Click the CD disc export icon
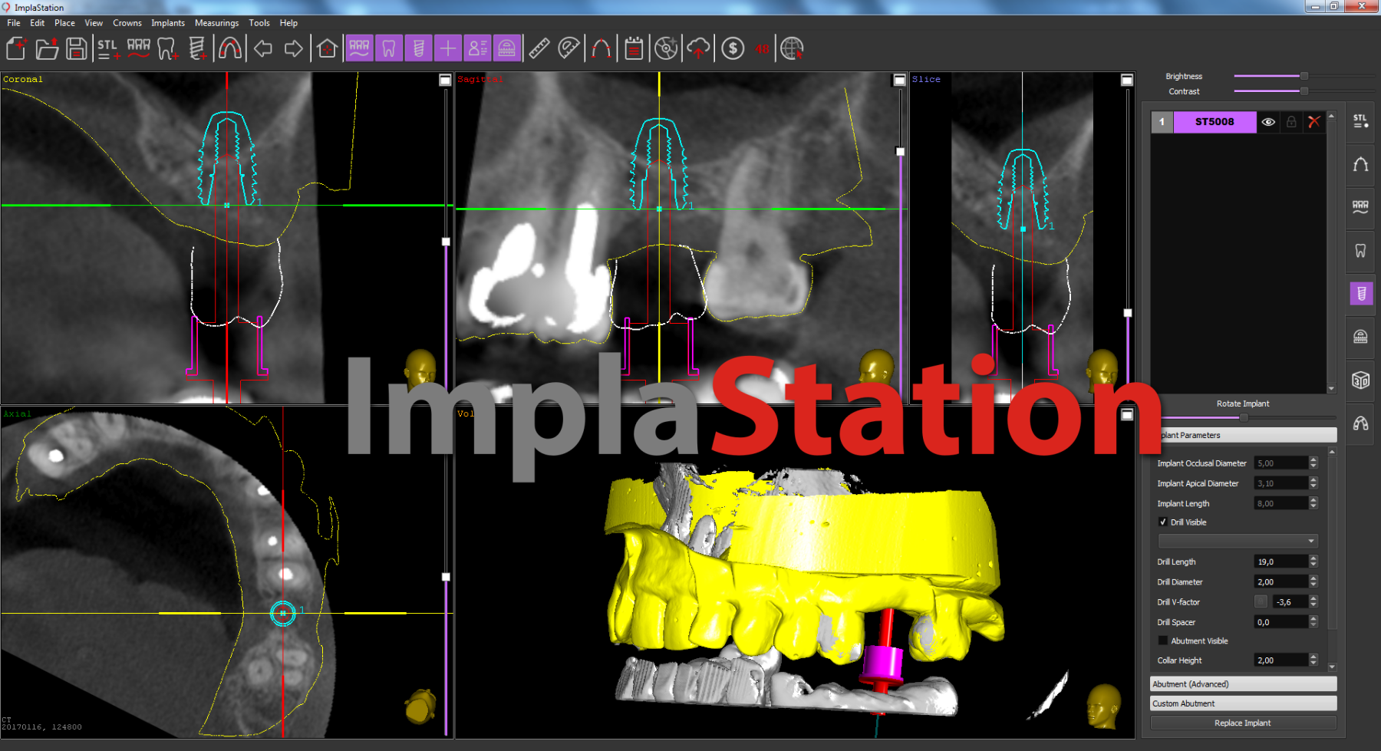Screen dimensions: 1381x751 [666, 48]
